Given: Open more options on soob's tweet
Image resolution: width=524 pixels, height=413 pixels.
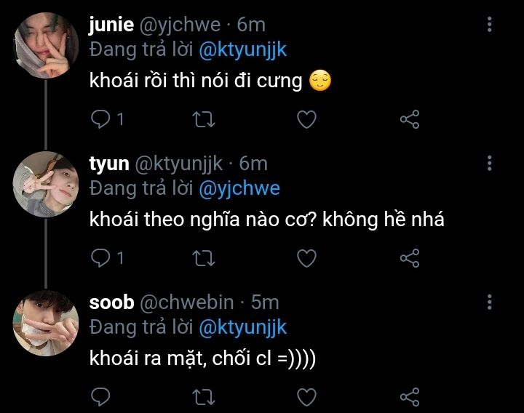Looking at the screenshot, I should pyautogui.click(x=490, y=301).
